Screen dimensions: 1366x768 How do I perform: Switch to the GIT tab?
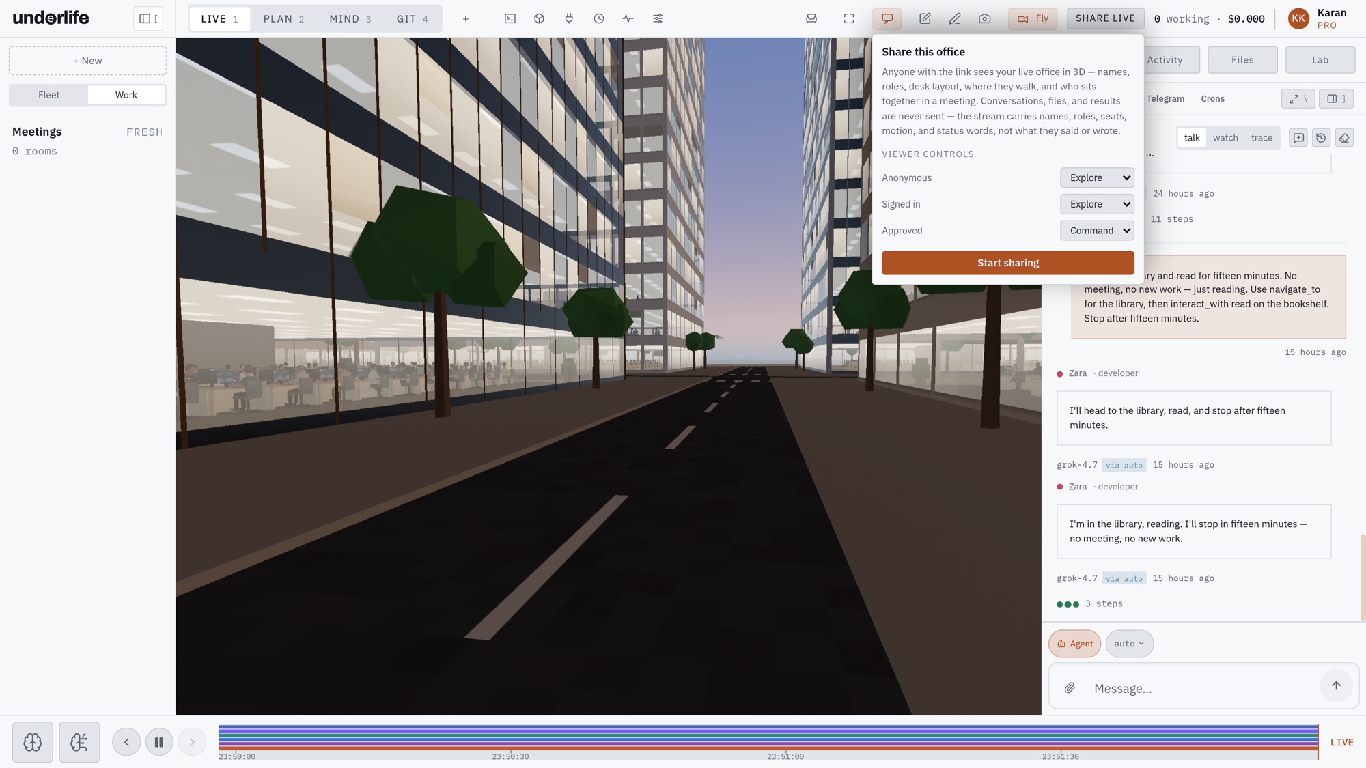pos(413,19)
